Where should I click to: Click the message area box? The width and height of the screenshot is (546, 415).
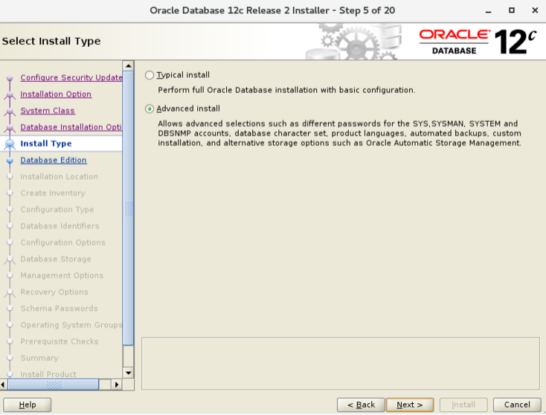(x=341, y=364)
